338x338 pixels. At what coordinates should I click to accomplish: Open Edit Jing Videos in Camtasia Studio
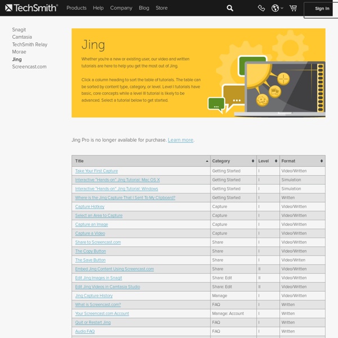point(108,287)
